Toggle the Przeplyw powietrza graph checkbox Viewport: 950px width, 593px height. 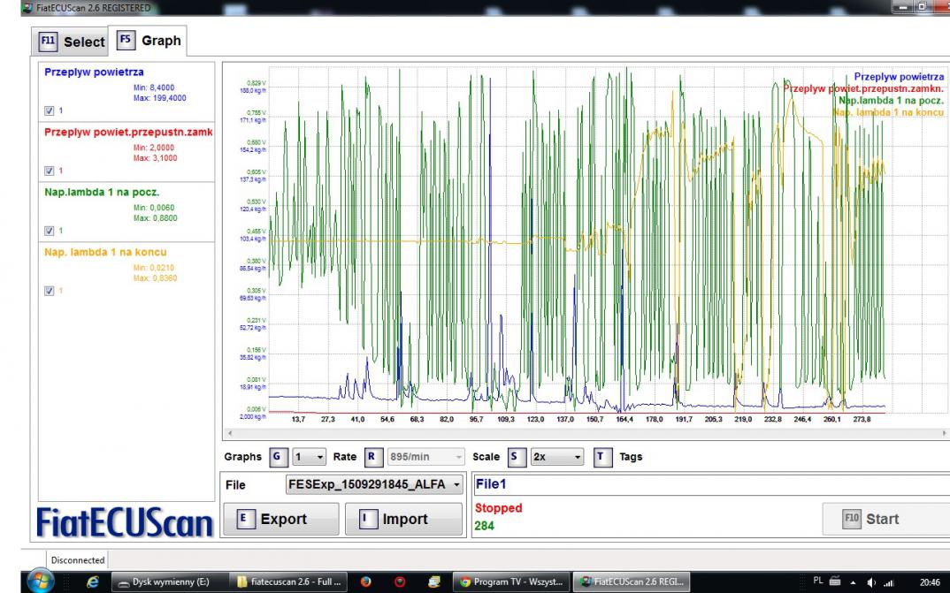click(x=49, y=110)
